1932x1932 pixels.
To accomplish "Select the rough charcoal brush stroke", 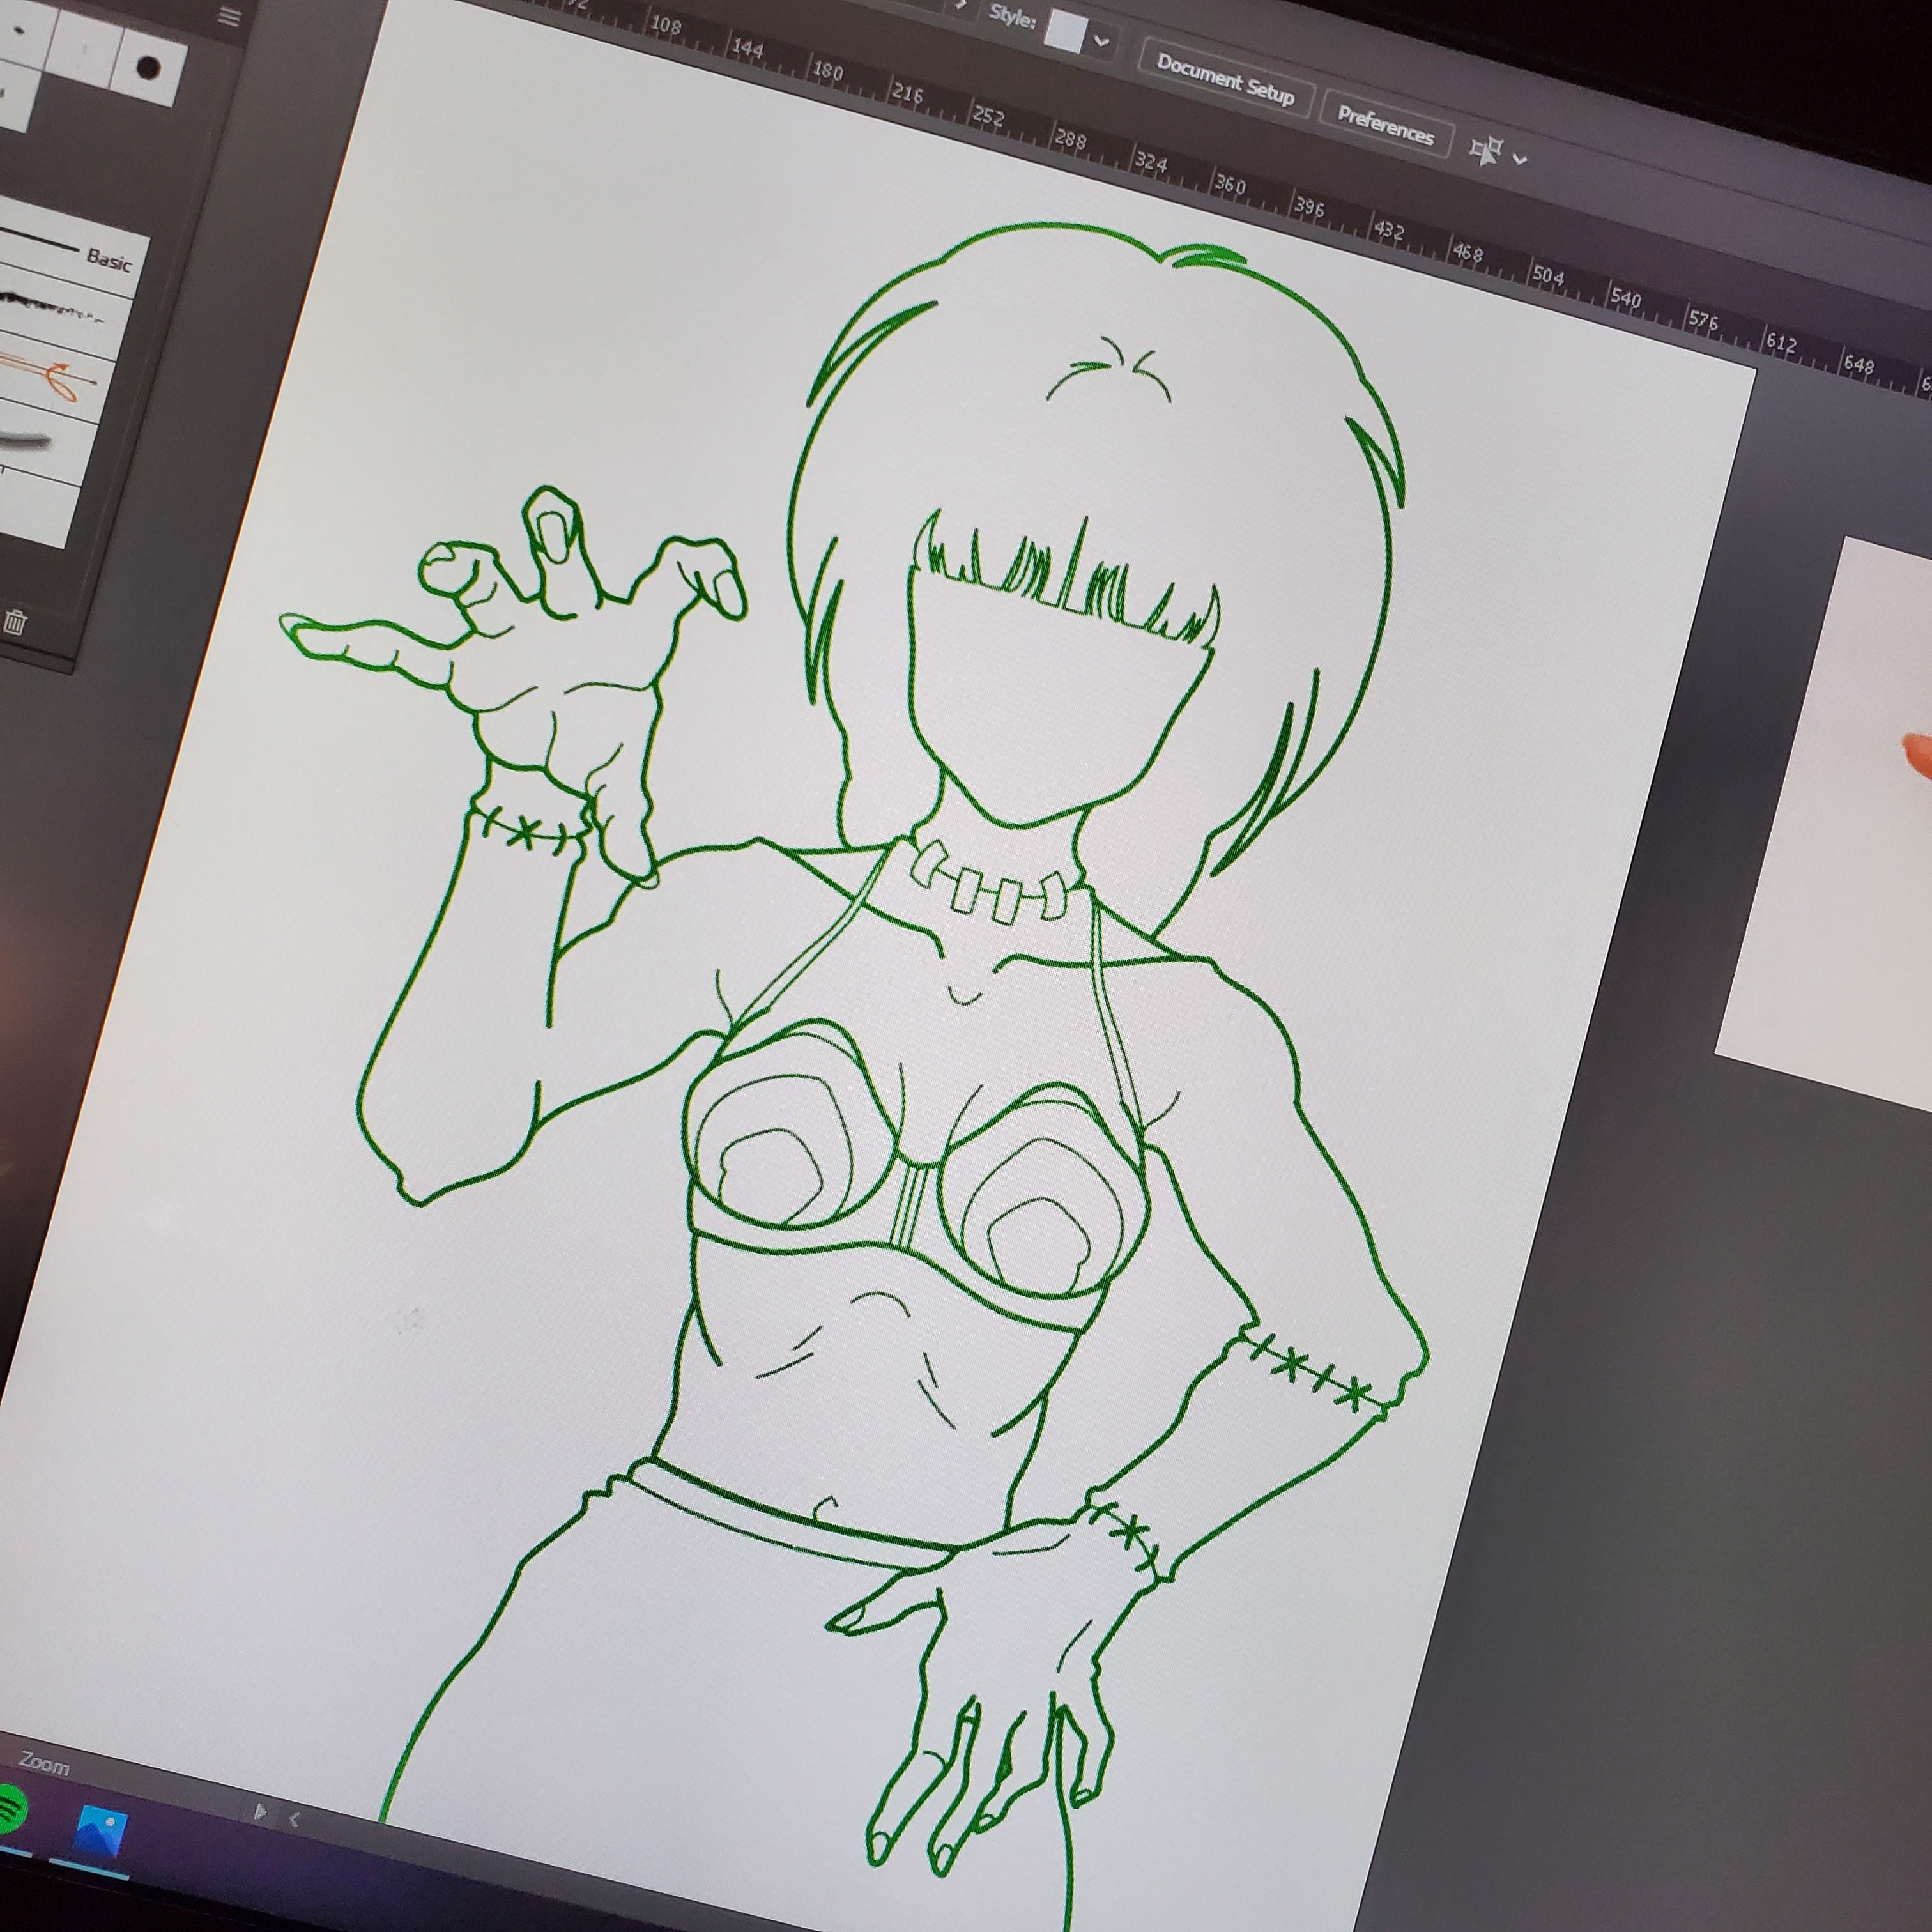I will coord(62,313).
